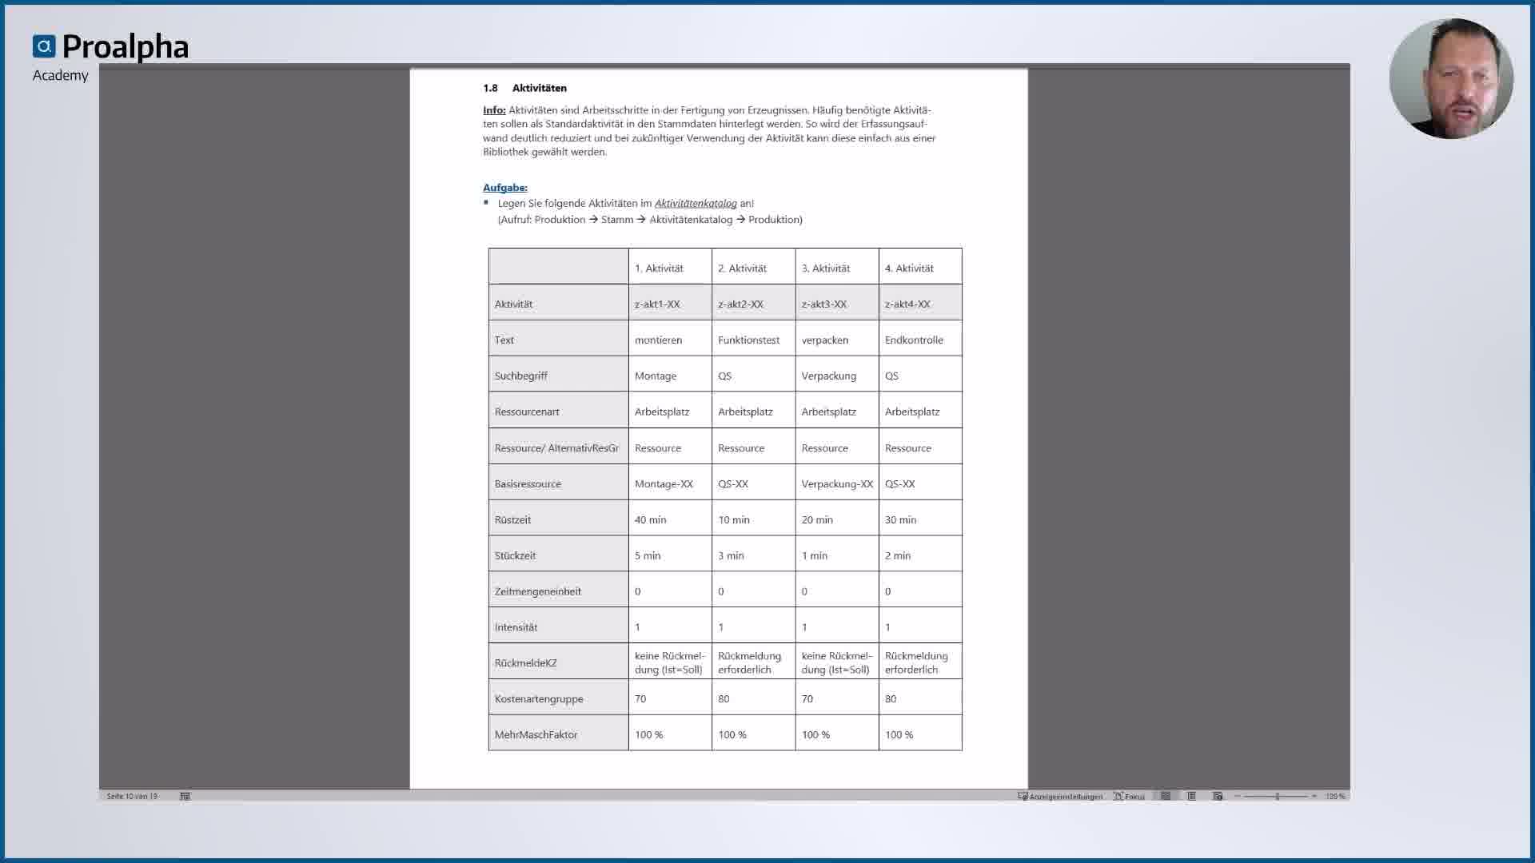Click the Info: label in the paragraph
This screenshot has width=1535, height=863.
[x=494, y=109]
